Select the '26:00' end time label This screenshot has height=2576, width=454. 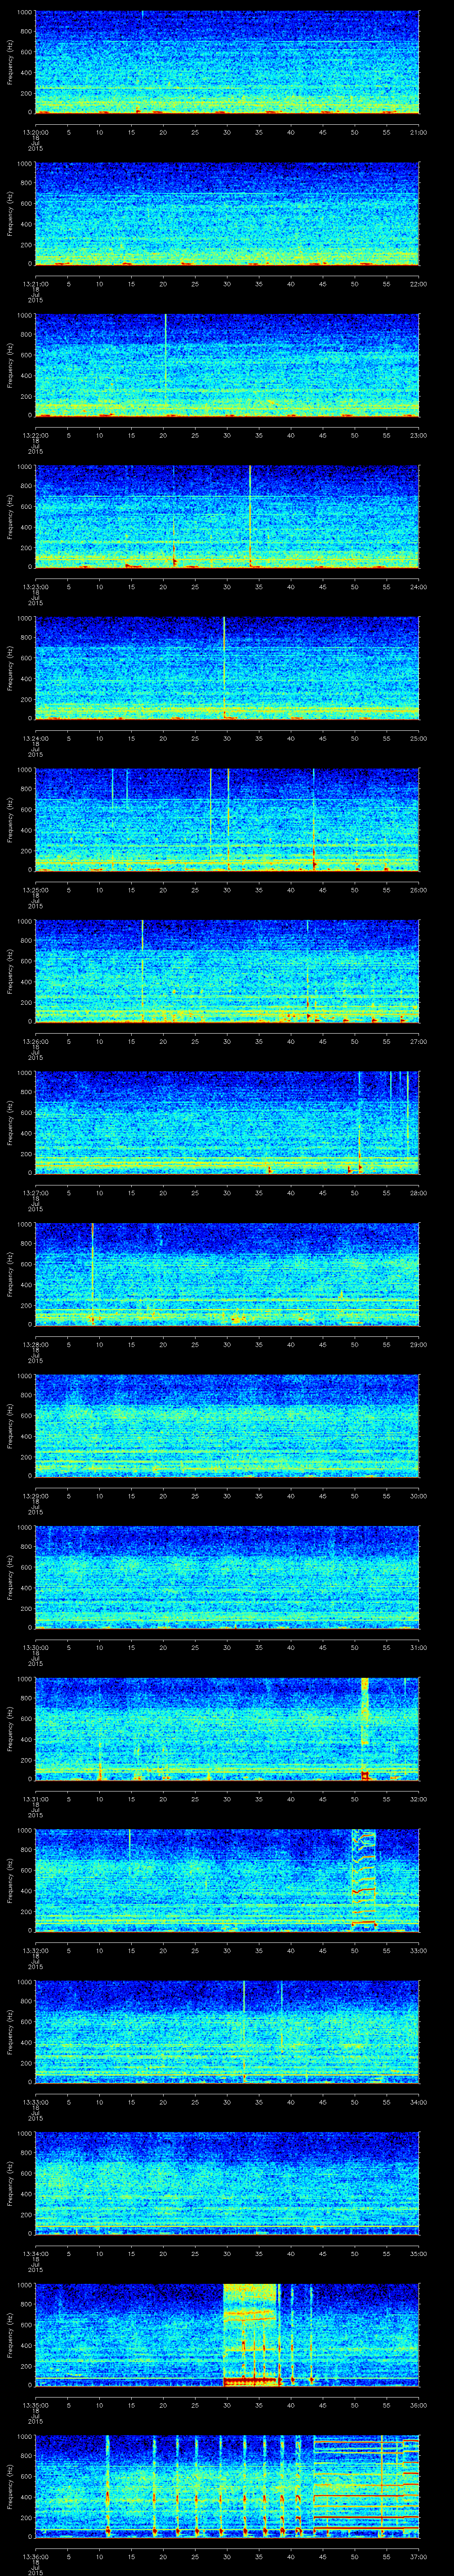(419, 890)
